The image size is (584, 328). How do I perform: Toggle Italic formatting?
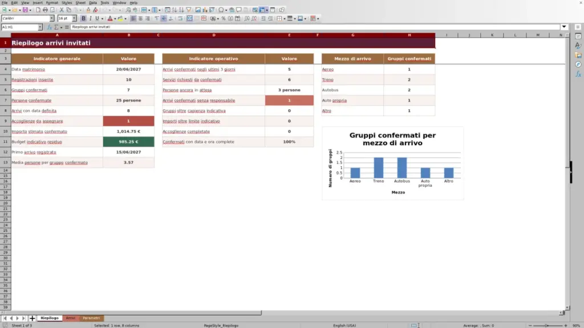pyautogui.click(x=90, y=19)
